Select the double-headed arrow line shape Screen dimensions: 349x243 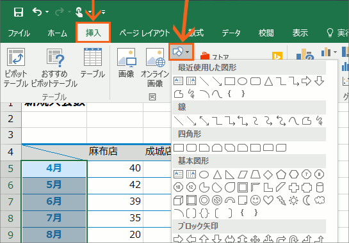204,121
